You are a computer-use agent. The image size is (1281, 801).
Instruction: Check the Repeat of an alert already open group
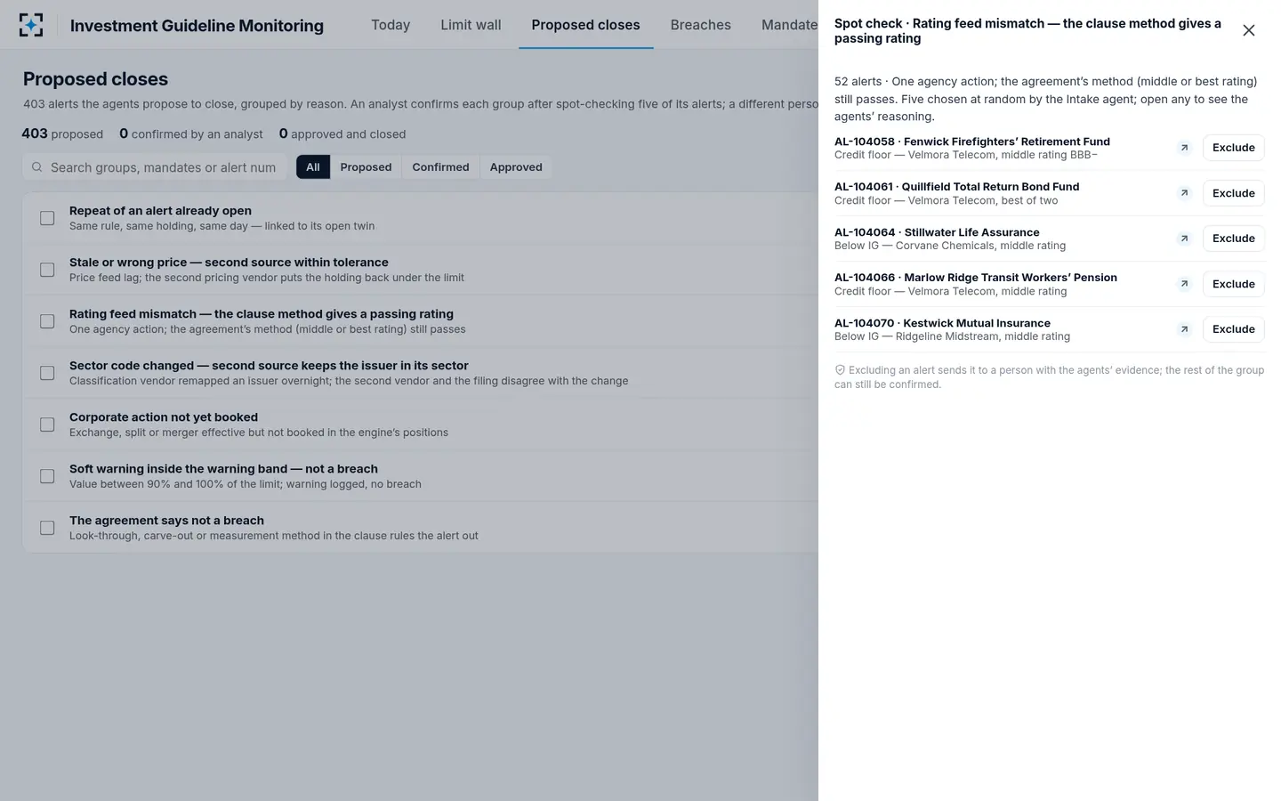[x=47, y=218]
